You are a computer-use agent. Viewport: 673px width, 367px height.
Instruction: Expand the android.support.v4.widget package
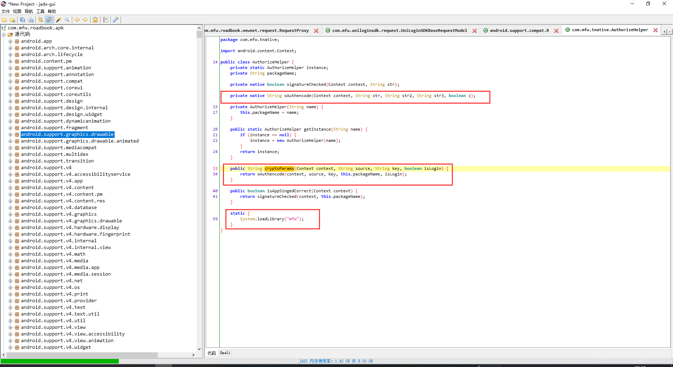pyautogui.click(x=11, y=347)
